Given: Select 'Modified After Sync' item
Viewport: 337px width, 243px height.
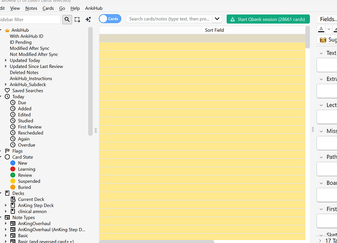Looking at the screenshot, I should [x=29, y=48].
